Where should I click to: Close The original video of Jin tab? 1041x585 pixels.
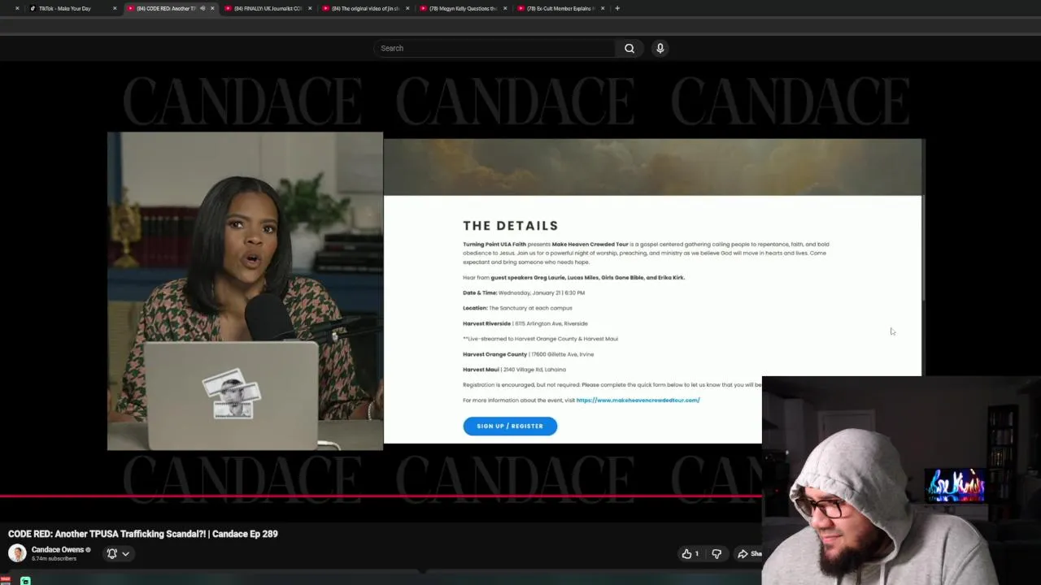[x=407, y=8]
